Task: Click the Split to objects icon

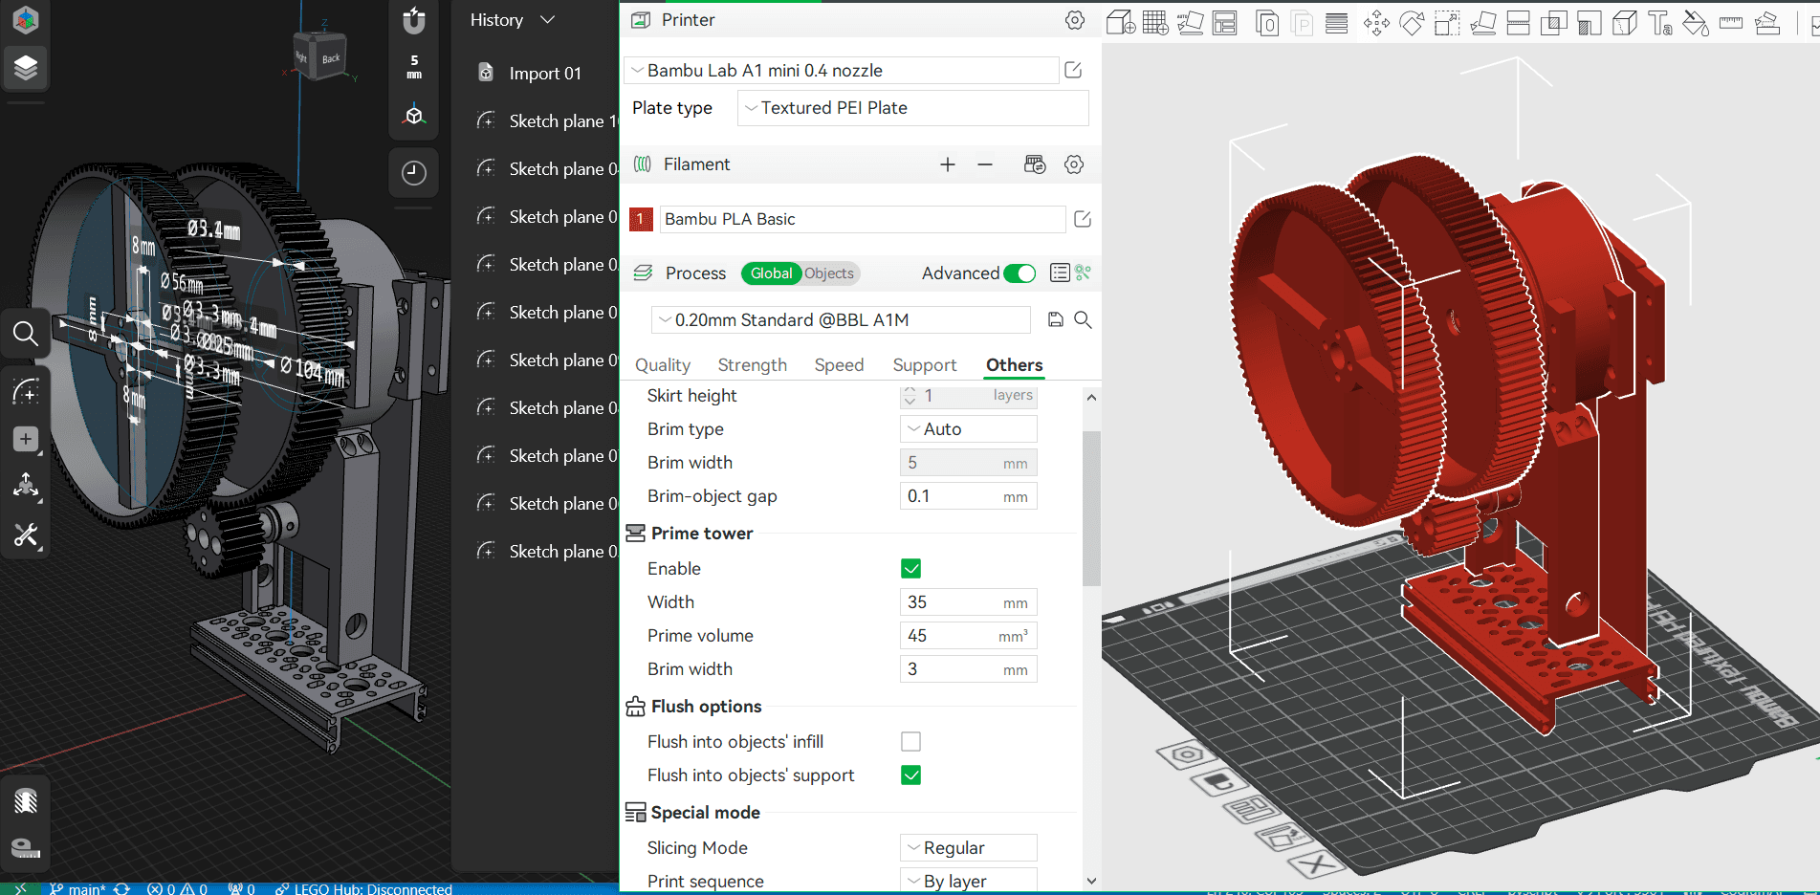Action: (1267, 23)
